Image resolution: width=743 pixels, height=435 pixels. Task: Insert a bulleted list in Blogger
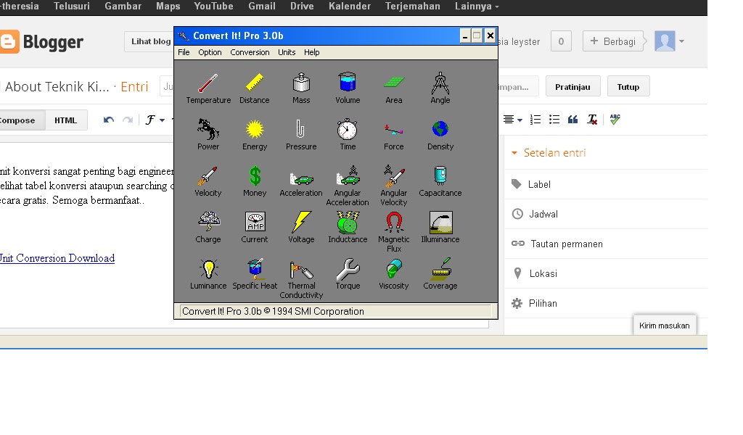pos(554,120)
